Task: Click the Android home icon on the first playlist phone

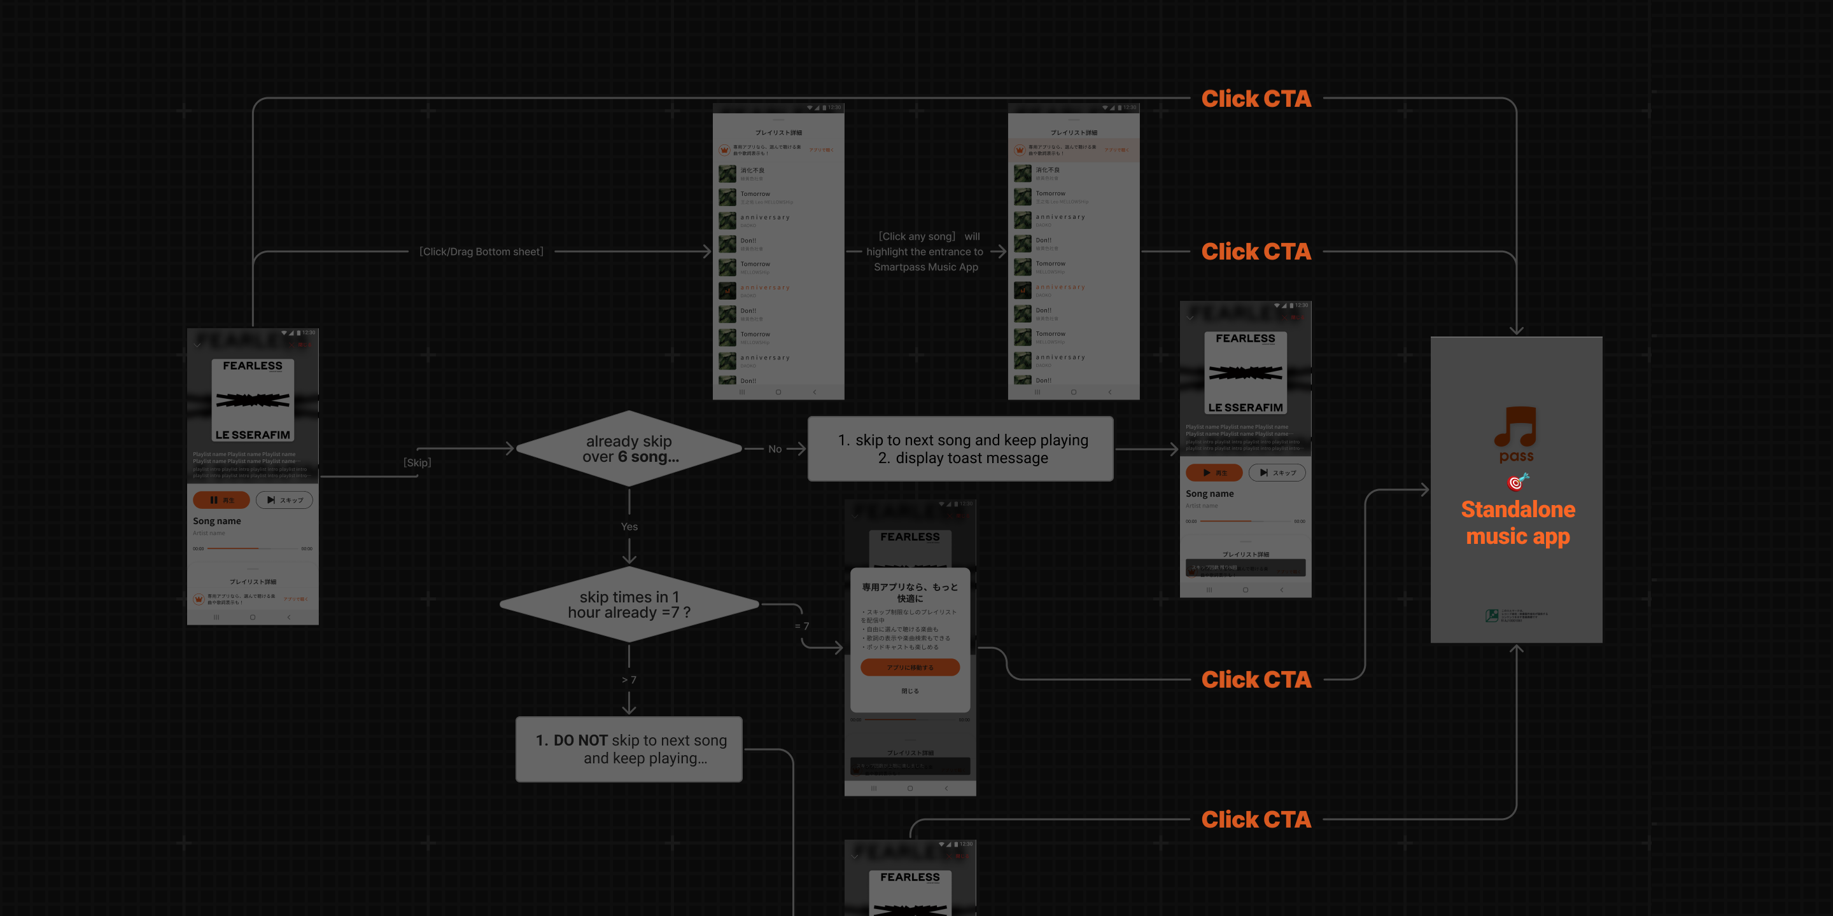Action: coord(778,392)
